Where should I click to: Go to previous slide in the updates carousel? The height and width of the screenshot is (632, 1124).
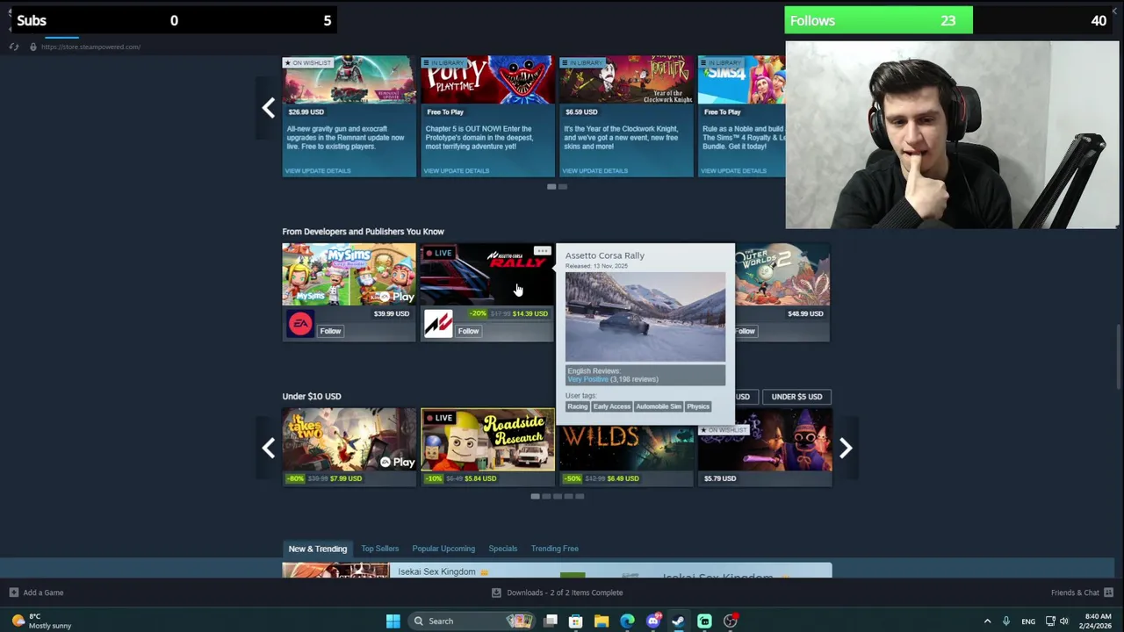click(268, 108)
